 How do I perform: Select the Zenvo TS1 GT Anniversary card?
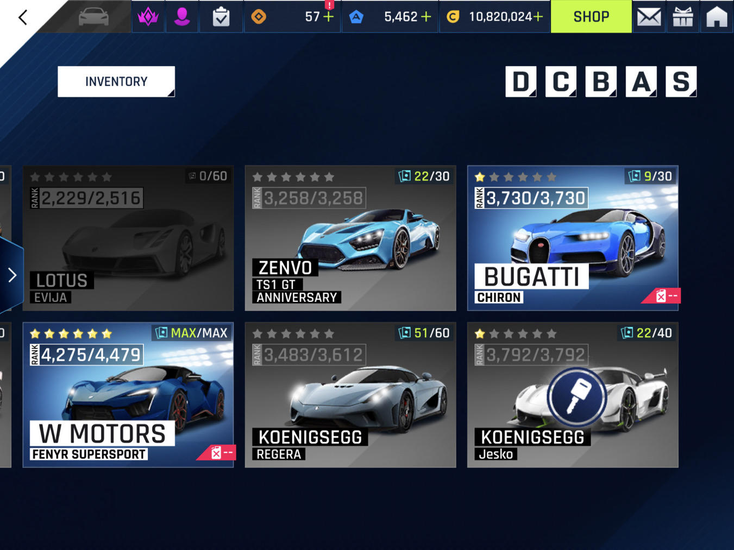tap(350, 238)
